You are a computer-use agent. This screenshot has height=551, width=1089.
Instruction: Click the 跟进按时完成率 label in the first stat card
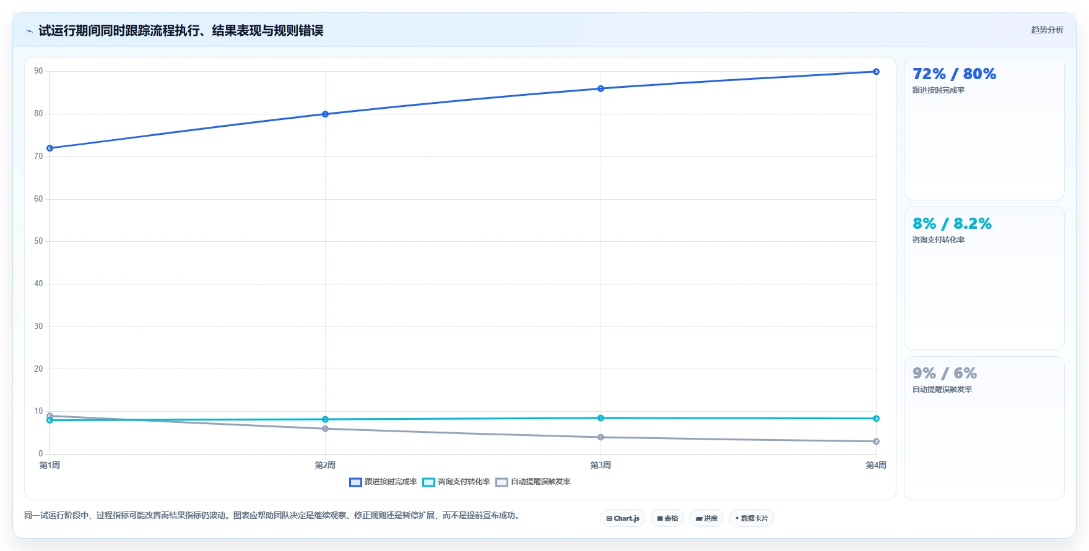tap(938, 90)
